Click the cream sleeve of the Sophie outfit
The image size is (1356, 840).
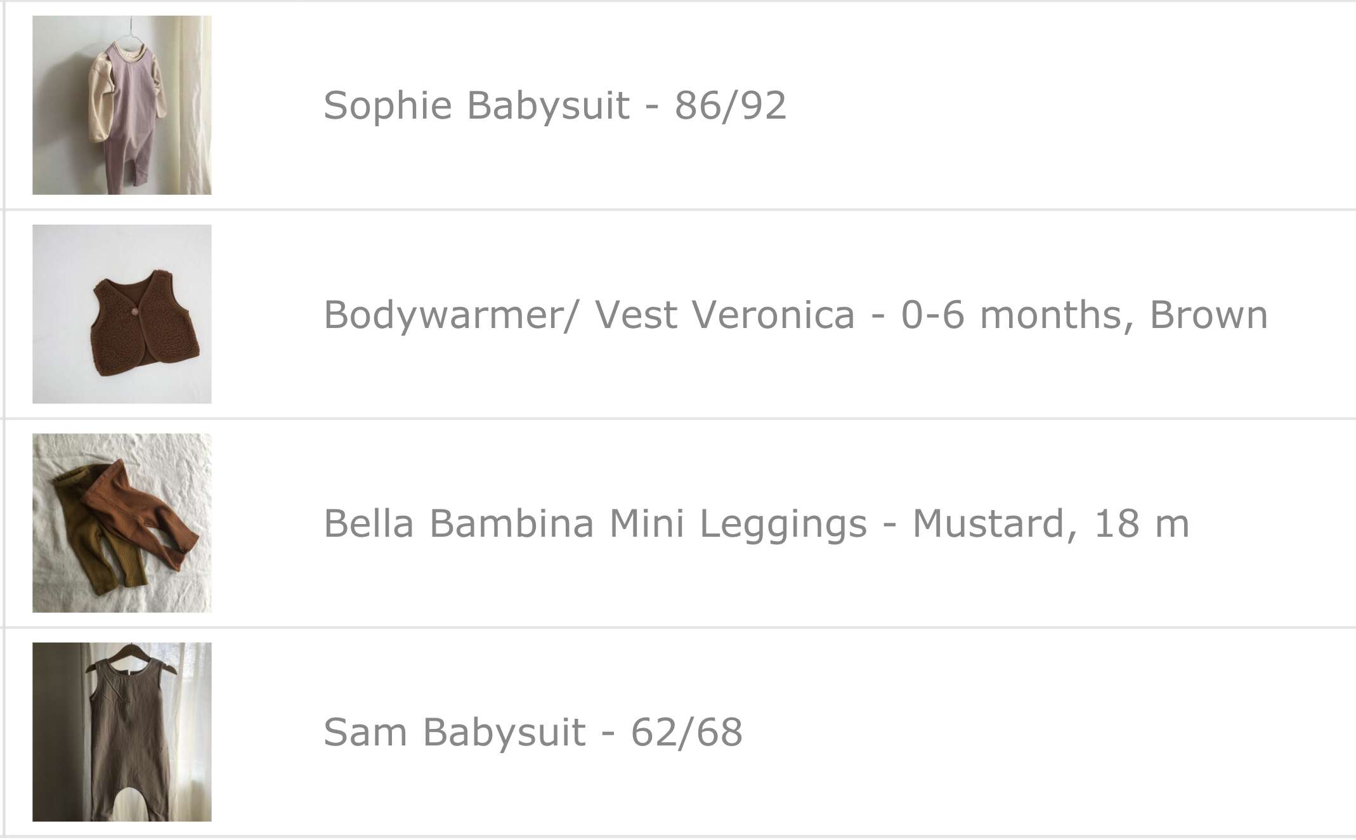[100, 98]
